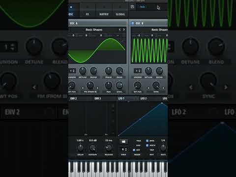Viewport: 236px width, 177px height.
Task: Click the LFO Rate knob
Action: coord(163,148)
